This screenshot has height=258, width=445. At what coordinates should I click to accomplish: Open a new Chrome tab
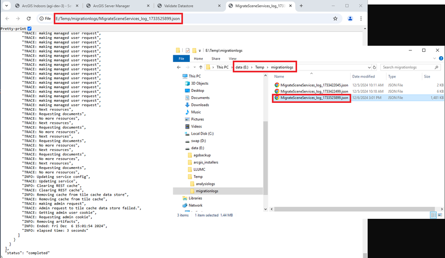(301, 6)
